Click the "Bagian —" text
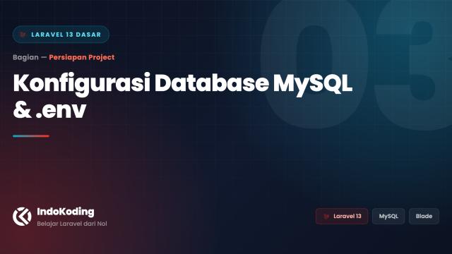452x254 pixels. click(x=30, y=57)
